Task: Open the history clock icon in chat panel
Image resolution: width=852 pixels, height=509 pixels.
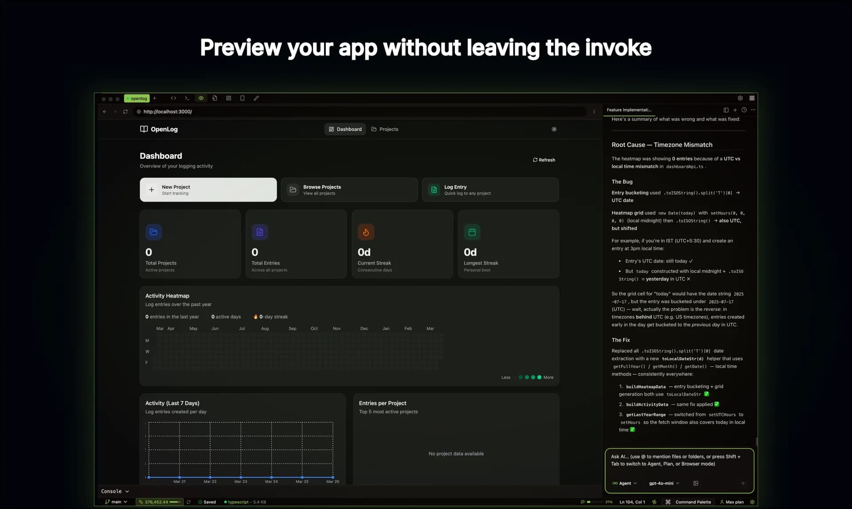Action: tap(744, 110)
